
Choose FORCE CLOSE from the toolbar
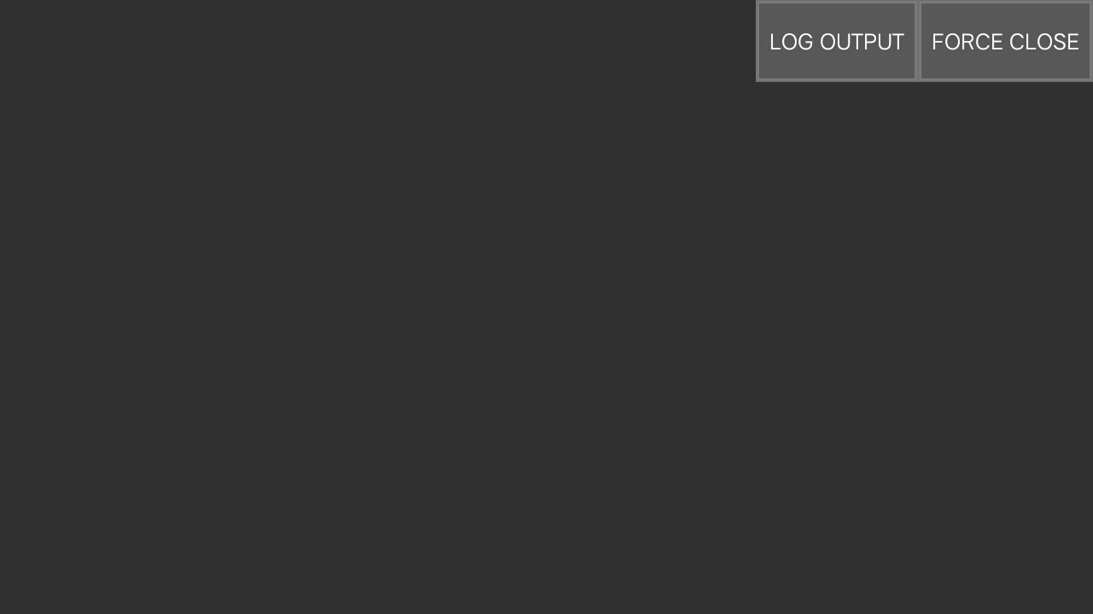tap(1005, 41)
